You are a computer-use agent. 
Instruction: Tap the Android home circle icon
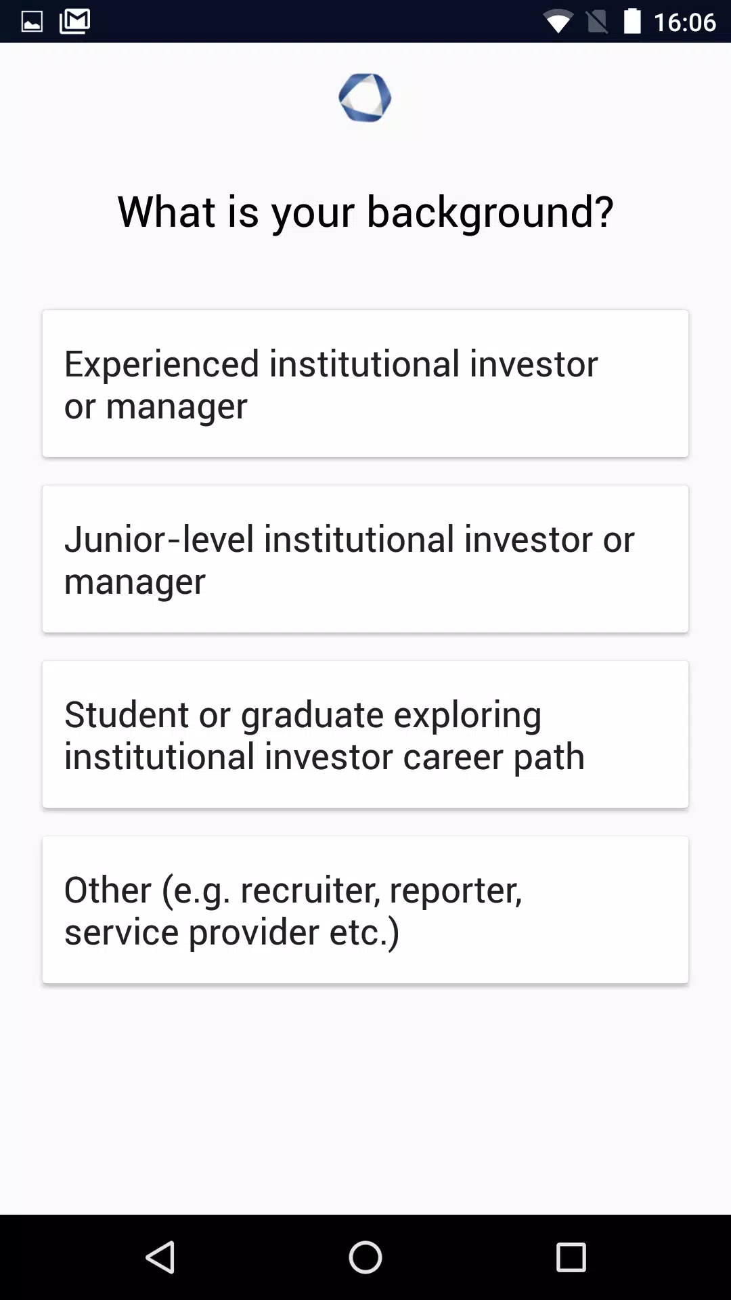coord(365,1257)
